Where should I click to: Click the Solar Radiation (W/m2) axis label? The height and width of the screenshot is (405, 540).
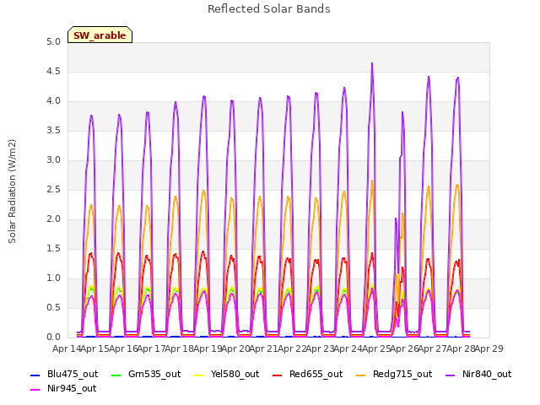12,192
